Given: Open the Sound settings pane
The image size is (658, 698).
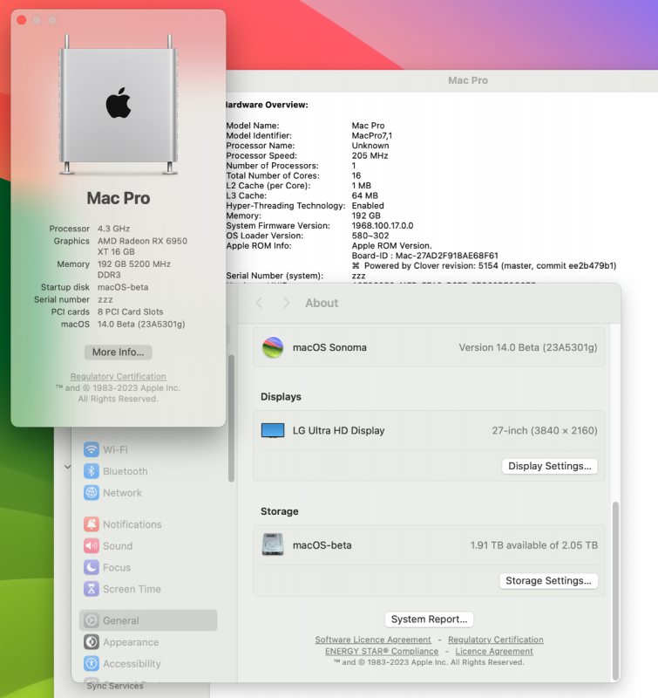Looking at the screenshot, I should tap(148, 546).
